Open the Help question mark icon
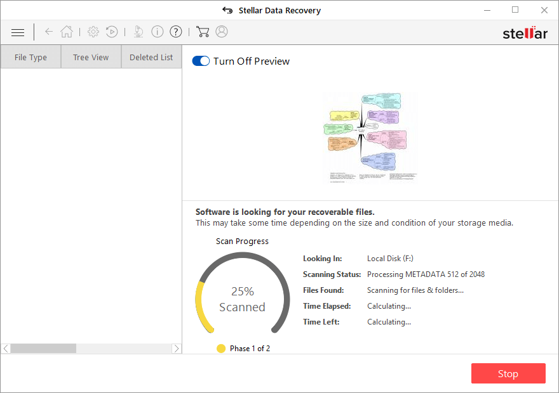 click(x=176, y=32)
